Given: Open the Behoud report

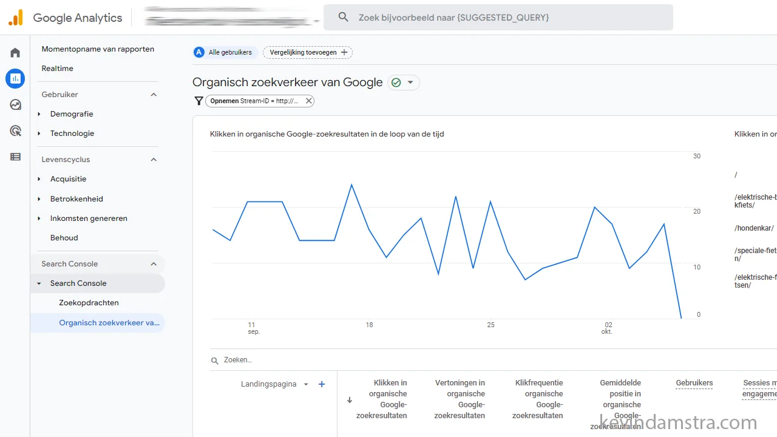Looking at the screenshot, I should tap(64, 238).
